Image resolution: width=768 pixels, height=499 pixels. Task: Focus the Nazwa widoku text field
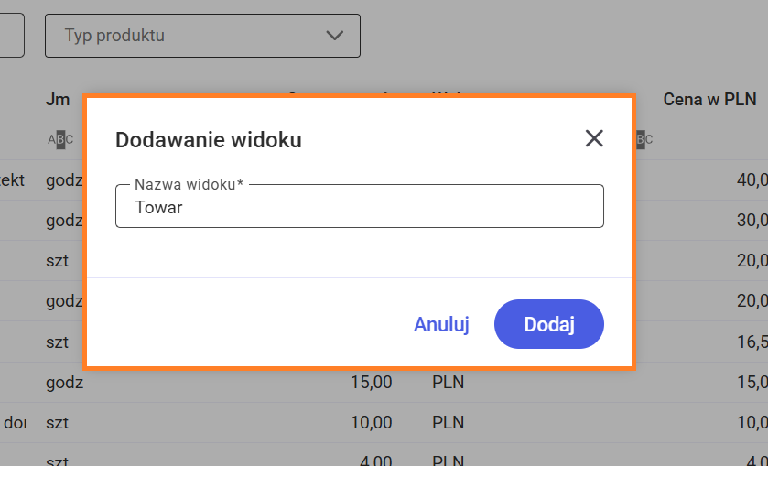click(x=359, y=208)
